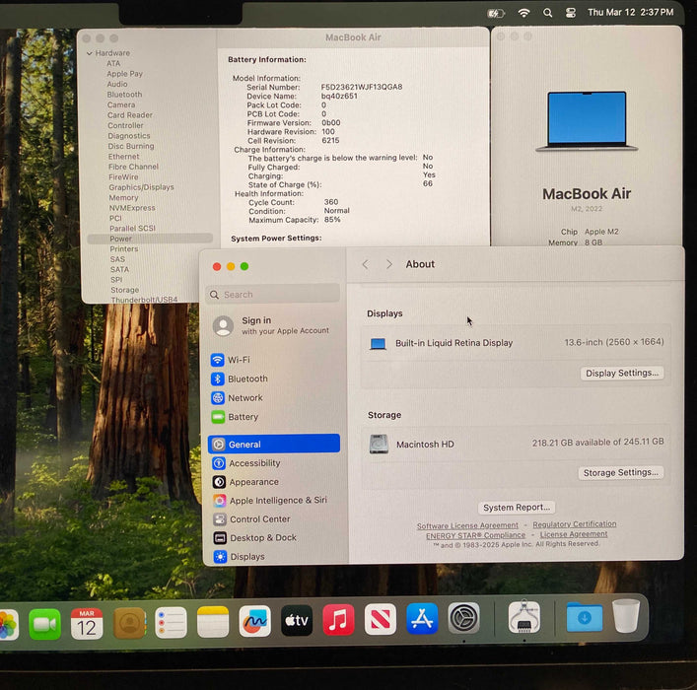697x690 pixels.
Task: Click the battery serial number text
Action: (x=362, y=87)
